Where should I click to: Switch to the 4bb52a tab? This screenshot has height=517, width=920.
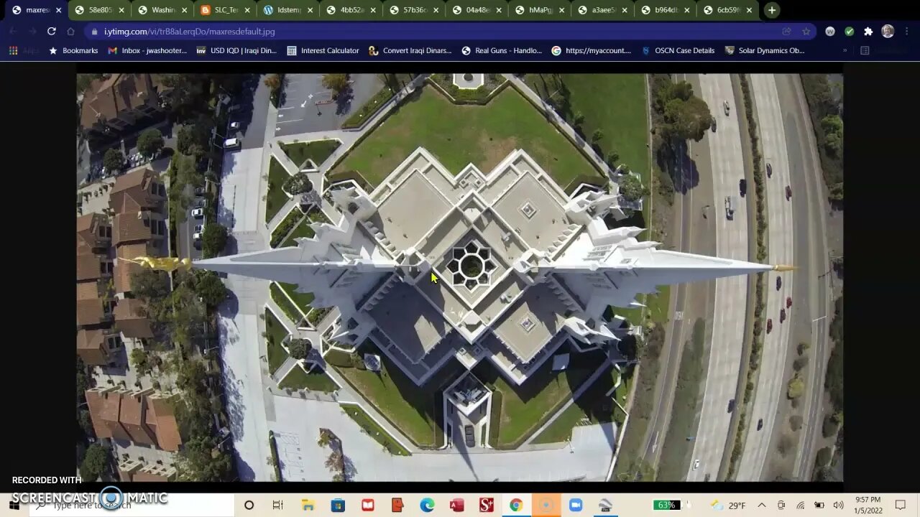coord(351,10)
